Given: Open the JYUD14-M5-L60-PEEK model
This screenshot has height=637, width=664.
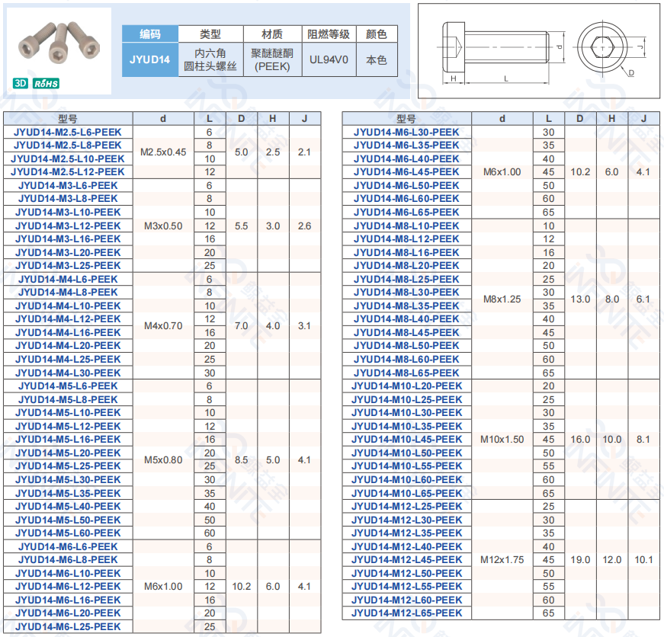Looking at the screenshot, I should 68,533.
